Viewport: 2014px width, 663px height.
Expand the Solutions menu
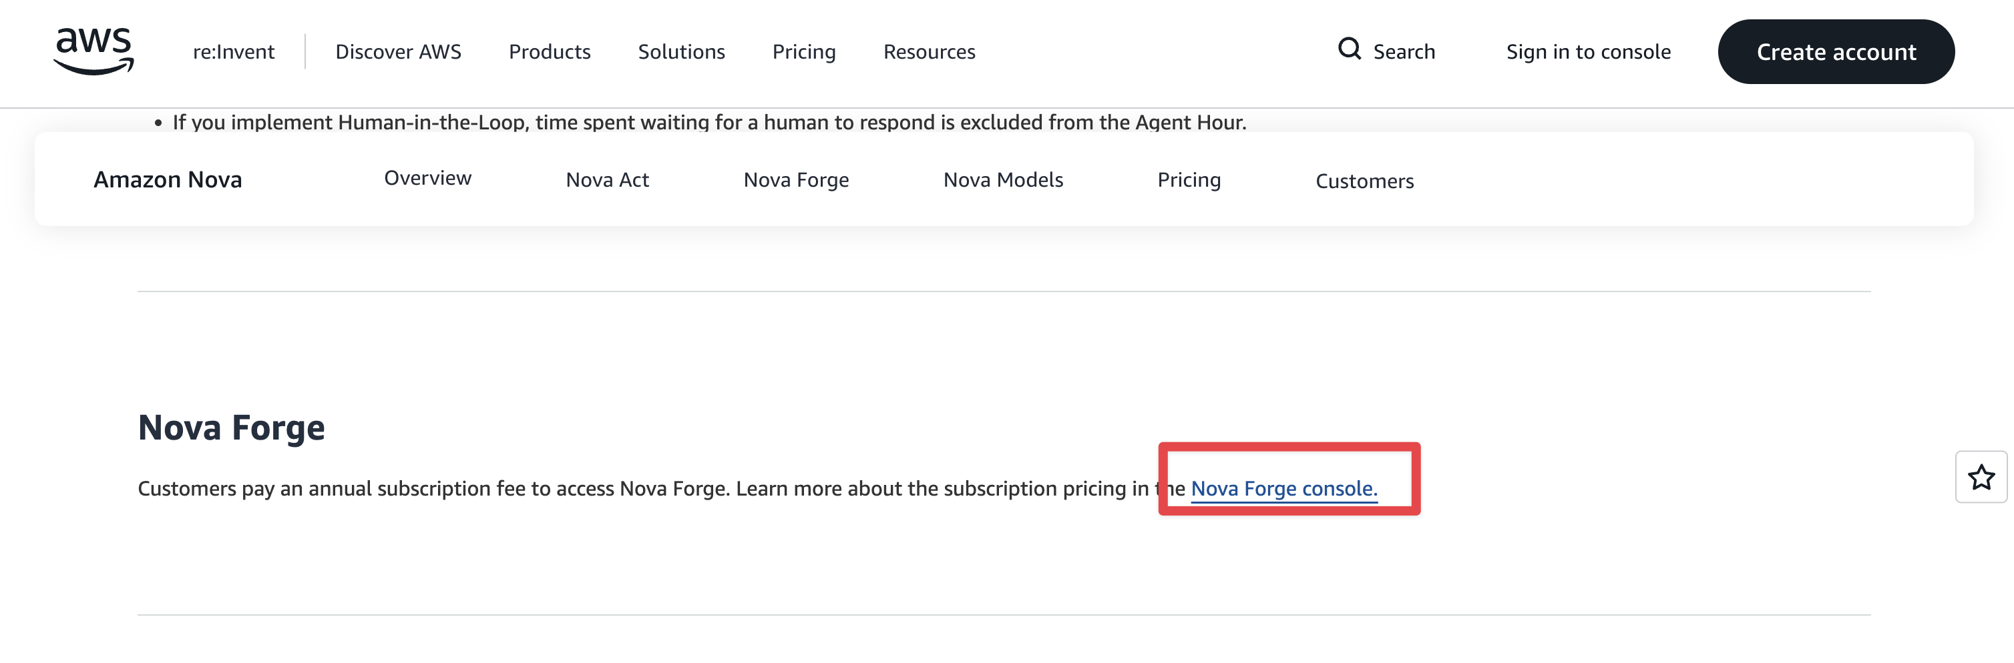pyautogui.click(x=681, y=51)
